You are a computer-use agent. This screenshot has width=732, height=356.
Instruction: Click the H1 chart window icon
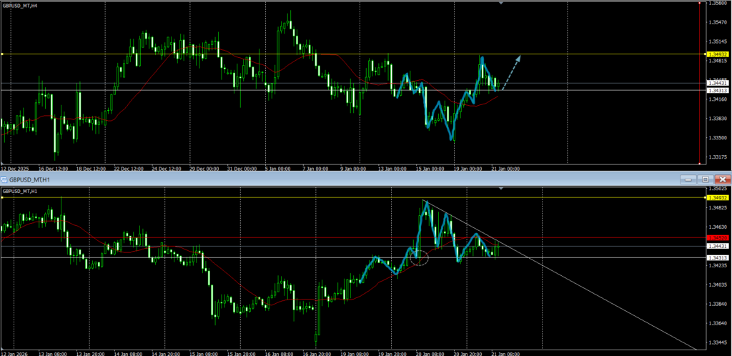click(x=5, y=179)
